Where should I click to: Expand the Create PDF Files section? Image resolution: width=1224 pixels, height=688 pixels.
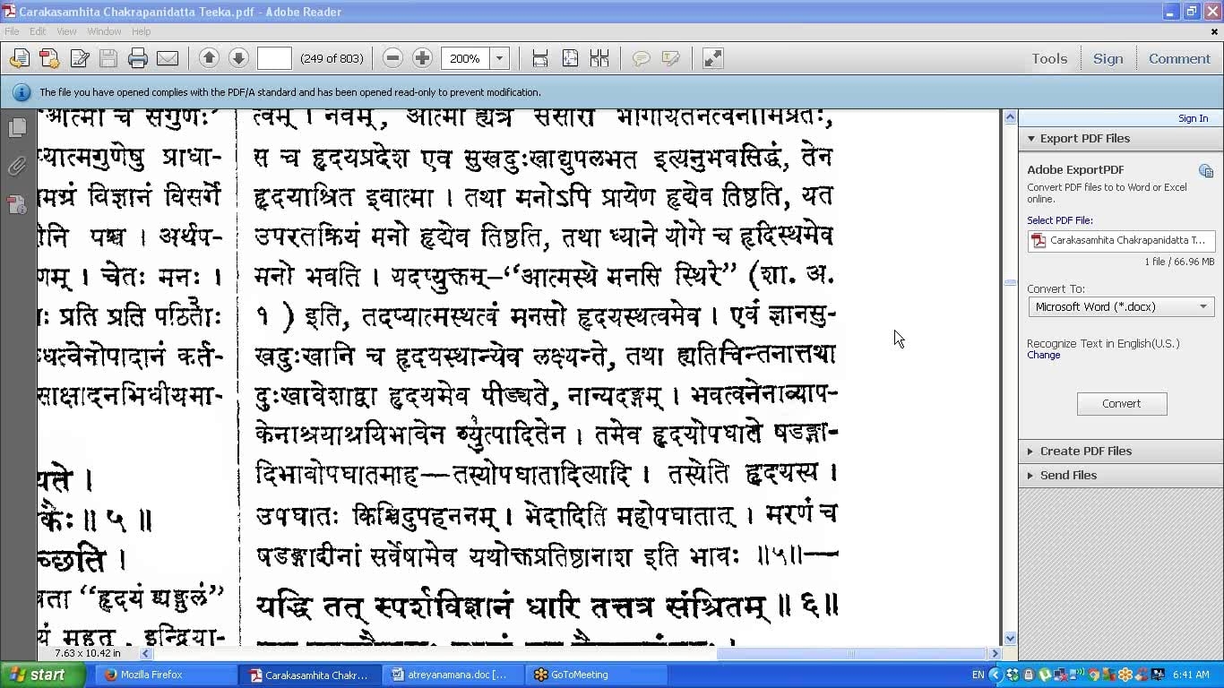coord(1085,451)
